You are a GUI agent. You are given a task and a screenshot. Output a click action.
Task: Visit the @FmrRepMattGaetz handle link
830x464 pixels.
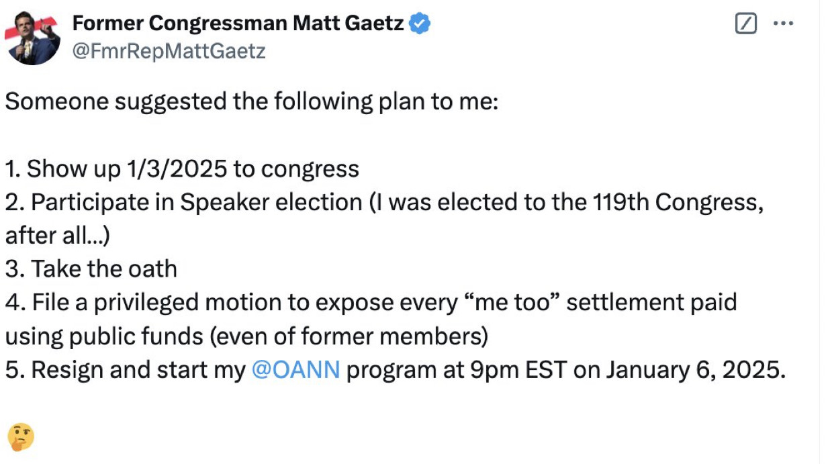coord(169,51)
